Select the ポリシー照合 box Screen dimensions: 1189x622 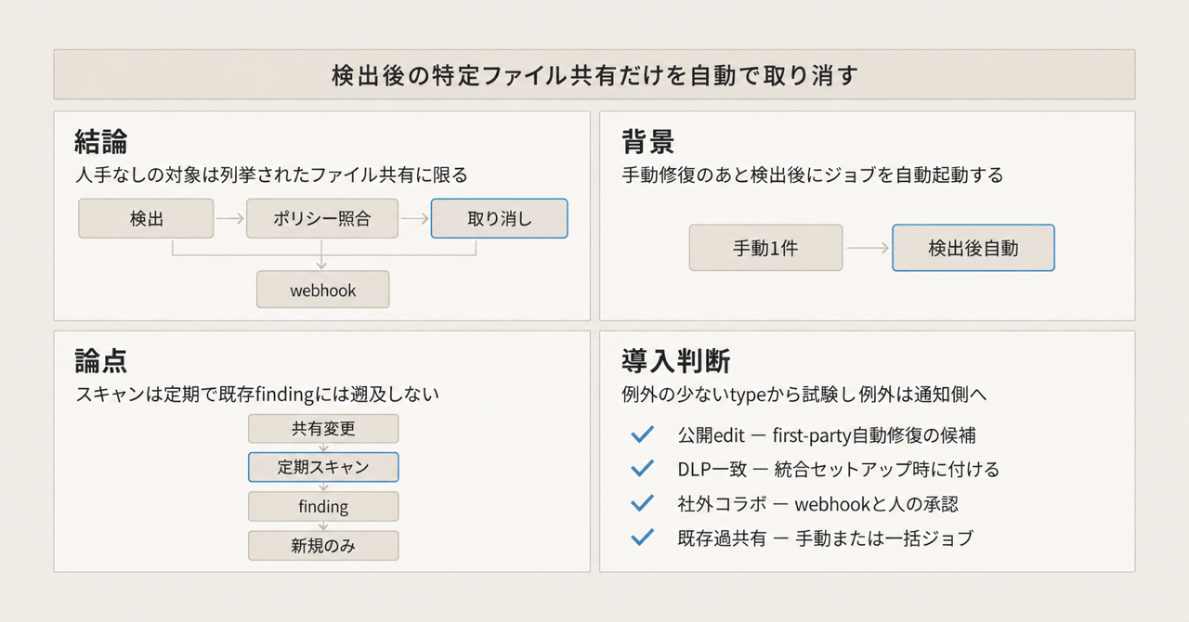click(x=322, y=218)
